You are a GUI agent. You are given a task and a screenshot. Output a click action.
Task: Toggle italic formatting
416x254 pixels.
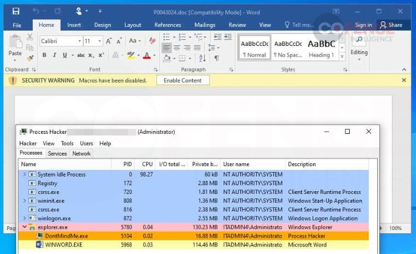55,55
